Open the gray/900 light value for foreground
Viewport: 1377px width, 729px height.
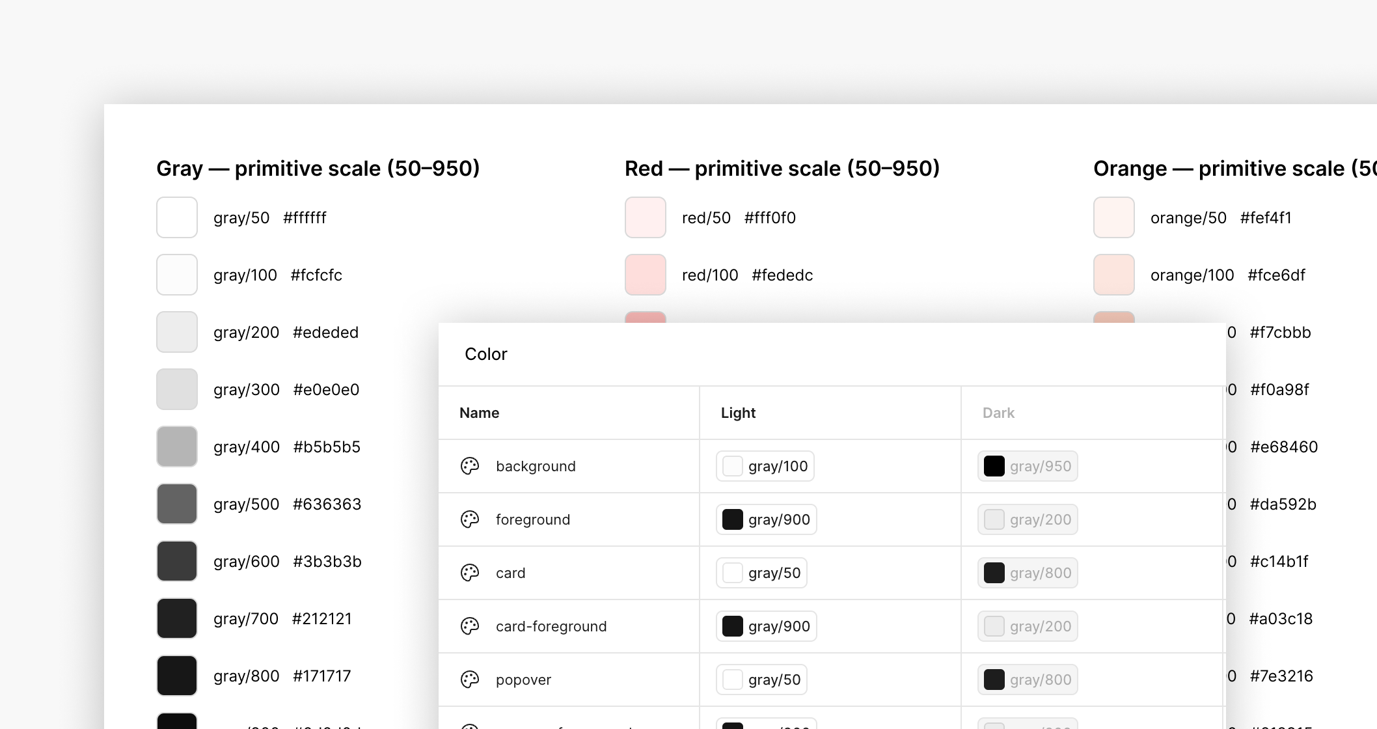(767, 519)
